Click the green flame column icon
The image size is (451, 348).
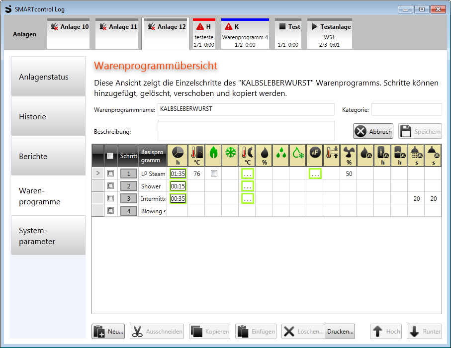[x=213, y=153]
